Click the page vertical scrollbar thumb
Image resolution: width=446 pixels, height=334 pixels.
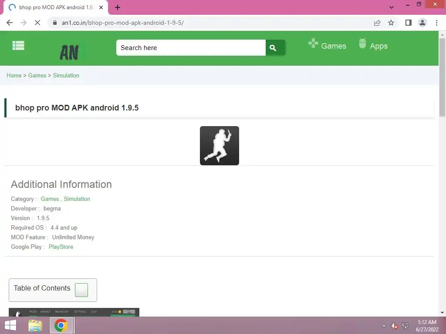442,77
